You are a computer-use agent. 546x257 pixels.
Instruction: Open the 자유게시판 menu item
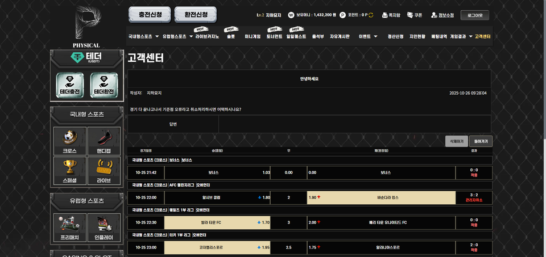(x=340, y=36)
